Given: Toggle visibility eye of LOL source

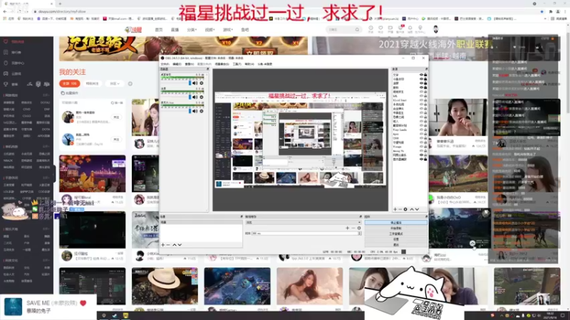Looking at the screenshot, I should pyautogui.click(x=421, y=96).
